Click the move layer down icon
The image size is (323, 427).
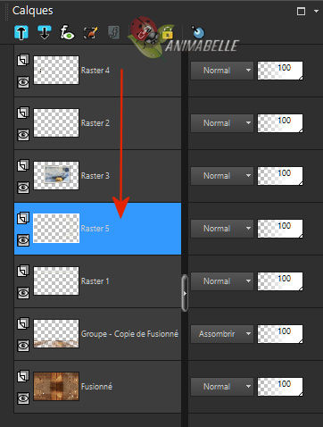45,32
